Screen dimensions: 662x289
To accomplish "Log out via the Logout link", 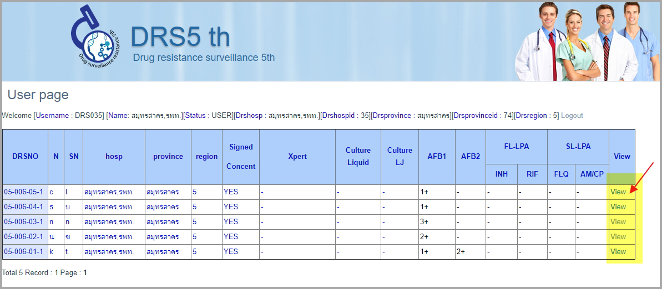I will click(572, 116).
